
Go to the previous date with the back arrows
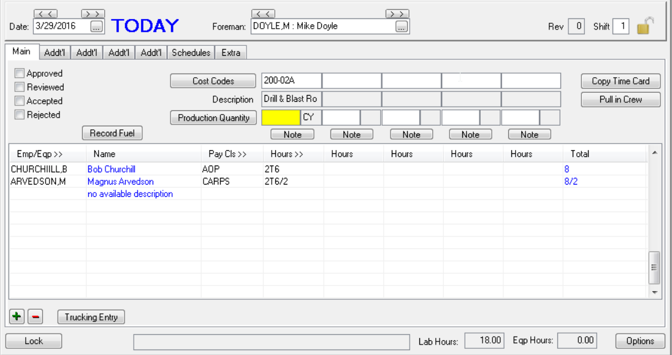[44, 13]
